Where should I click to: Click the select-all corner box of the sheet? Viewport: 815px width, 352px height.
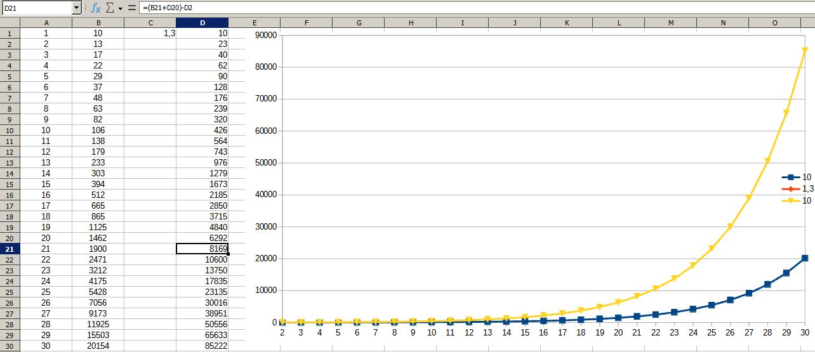pyautogui.click(x=10, y=23)
